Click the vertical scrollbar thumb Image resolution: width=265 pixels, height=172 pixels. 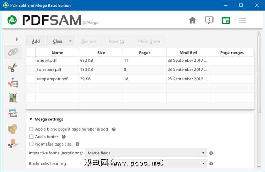point(259,74)
